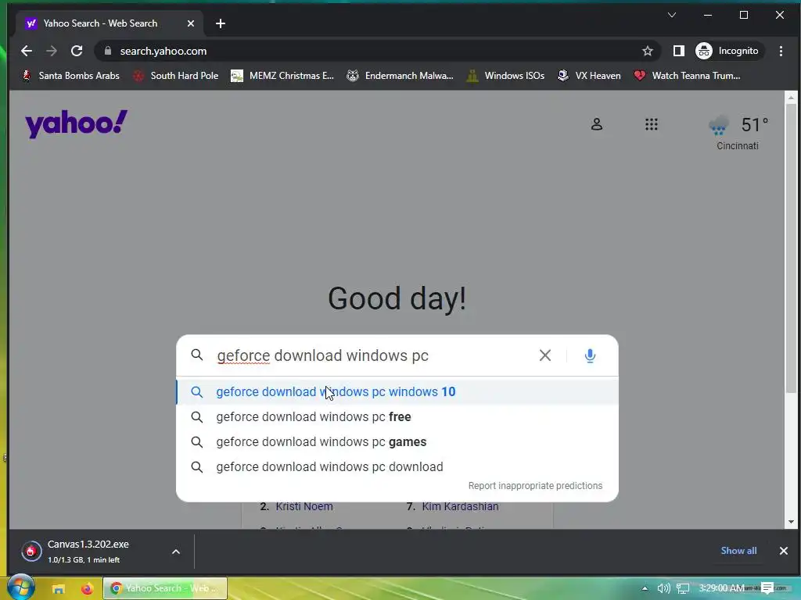The width and height of the screenshot is (801, 600).
Task: Clear the search query with X
Action: pos(545,355)
